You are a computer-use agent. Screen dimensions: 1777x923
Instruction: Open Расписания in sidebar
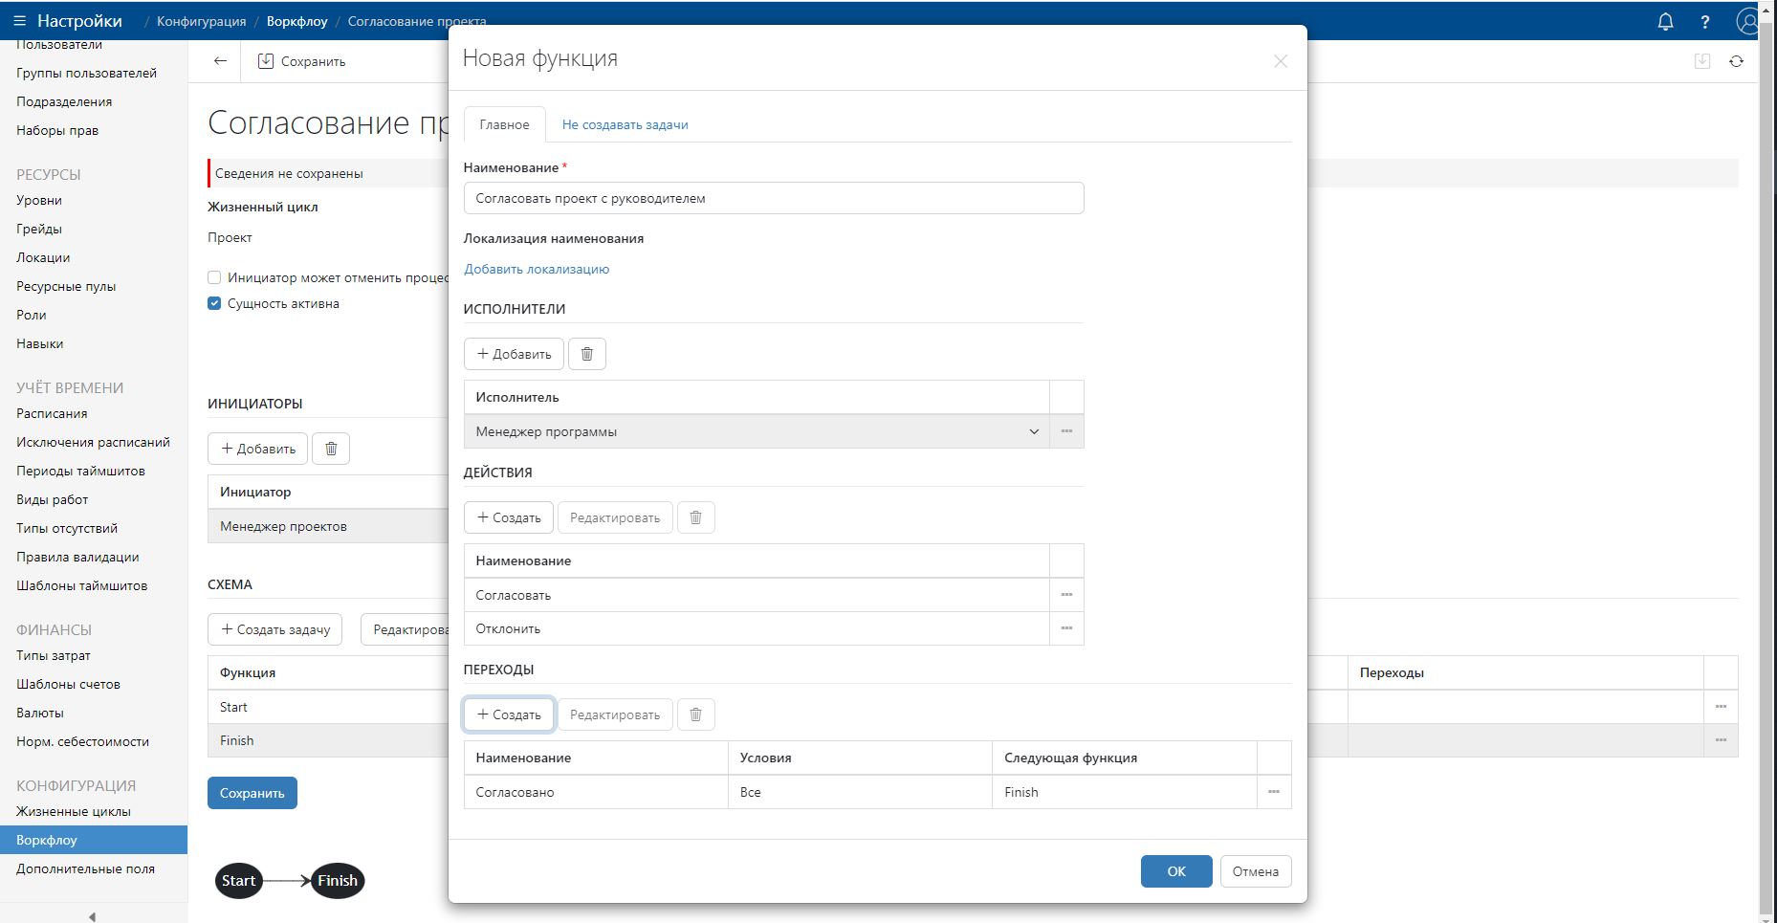(x=52, y=413)
